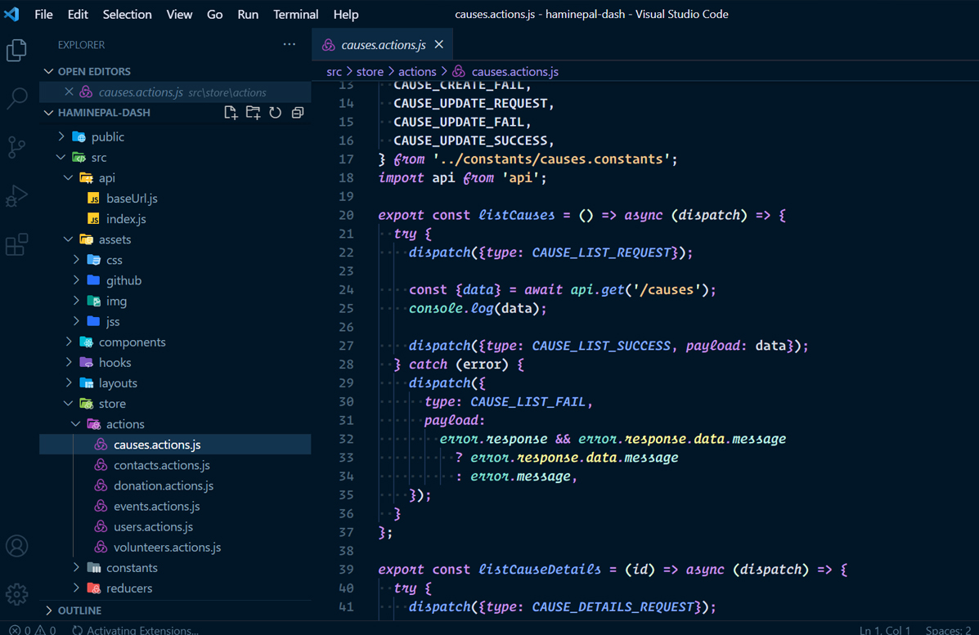979x635 pixels.
Task: Collapse all folders in explorer
Action: click(297, 113)
